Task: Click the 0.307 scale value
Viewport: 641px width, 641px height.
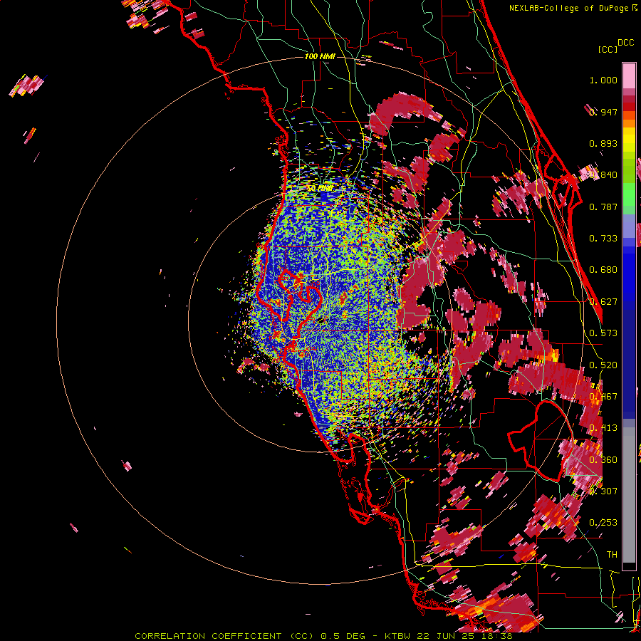Action: pos(603,491)
